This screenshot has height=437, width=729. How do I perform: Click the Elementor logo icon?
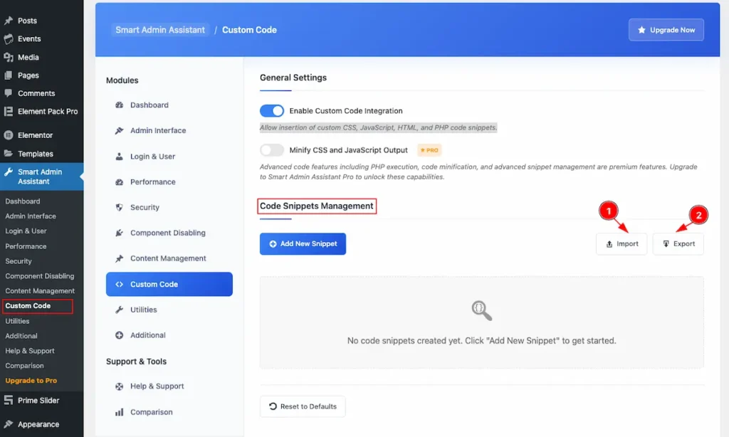point(9,135)
